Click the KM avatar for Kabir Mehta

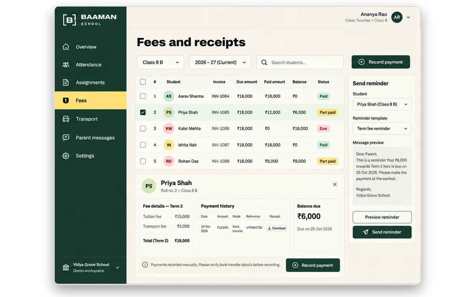[169, 128]
